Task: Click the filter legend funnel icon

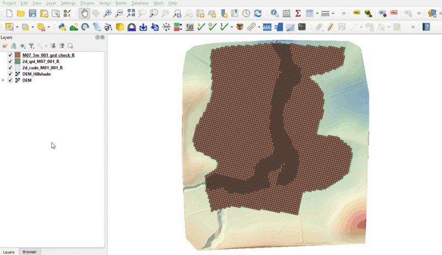Action: coord(31,46)
